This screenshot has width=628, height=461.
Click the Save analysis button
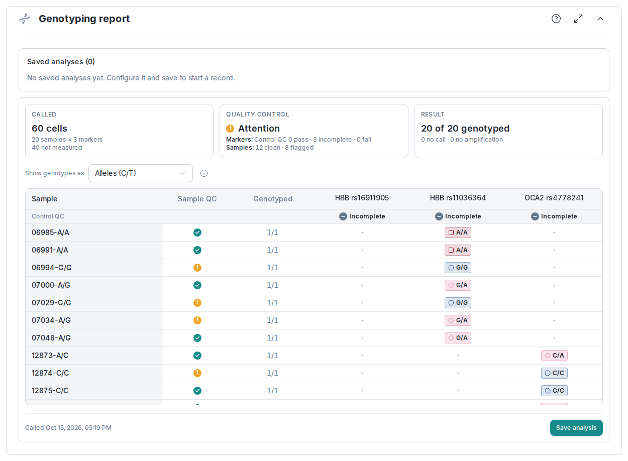point(576,428)
